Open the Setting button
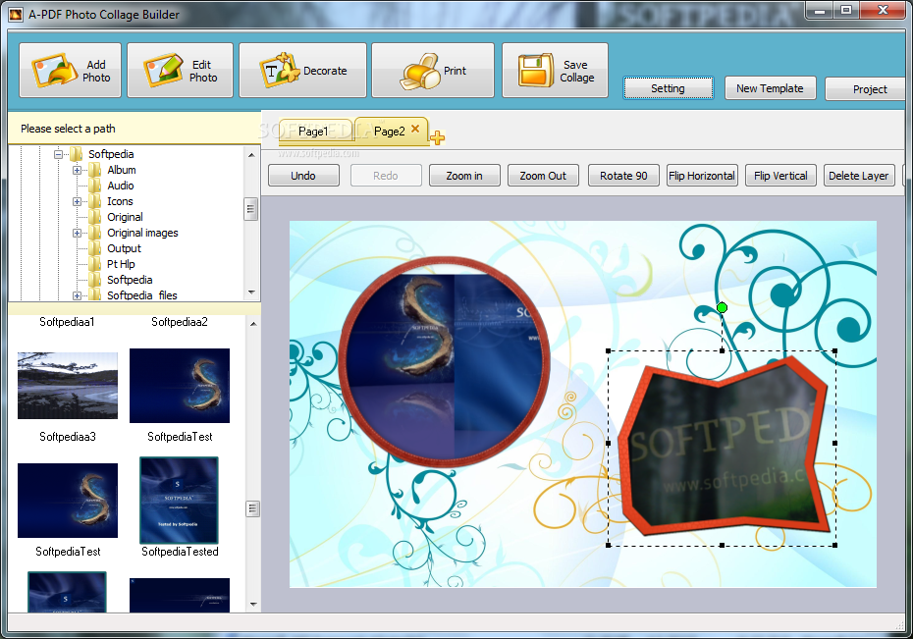This screenshot has height=639, width=913. coord(668,88)
